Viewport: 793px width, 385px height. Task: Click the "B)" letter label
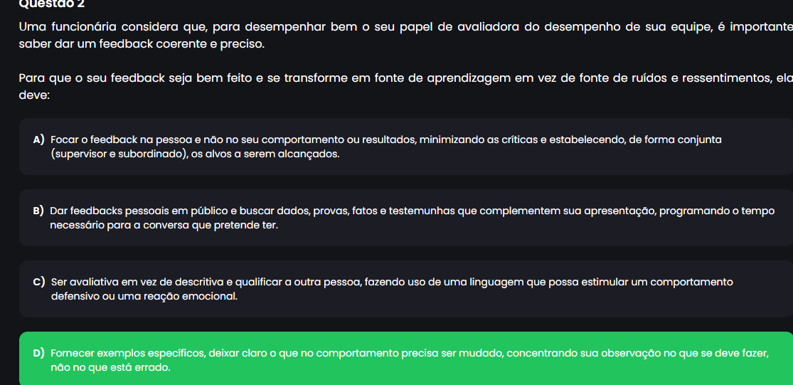point(38,211)
